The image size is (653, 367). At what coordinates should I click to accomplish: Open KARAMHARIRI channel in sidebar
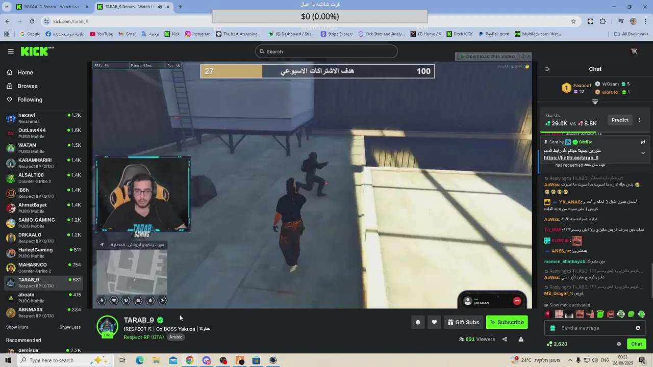[x=44, y=163]
